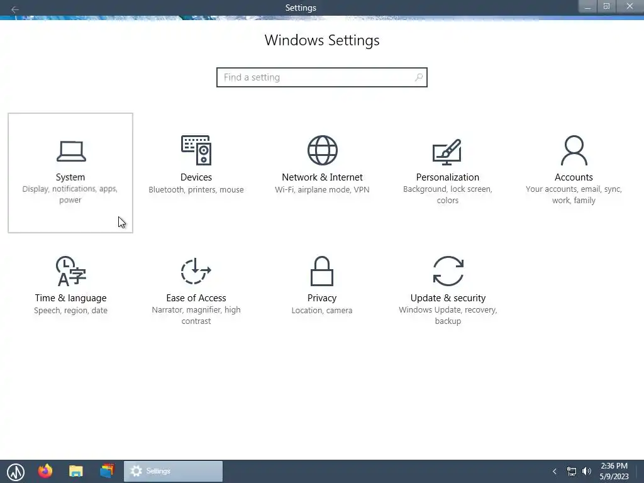Click the Update & security label
This screenshot has width=644, height=483.
448,297
